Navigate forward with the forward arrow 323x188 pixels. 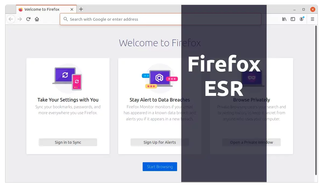(19, 19)
